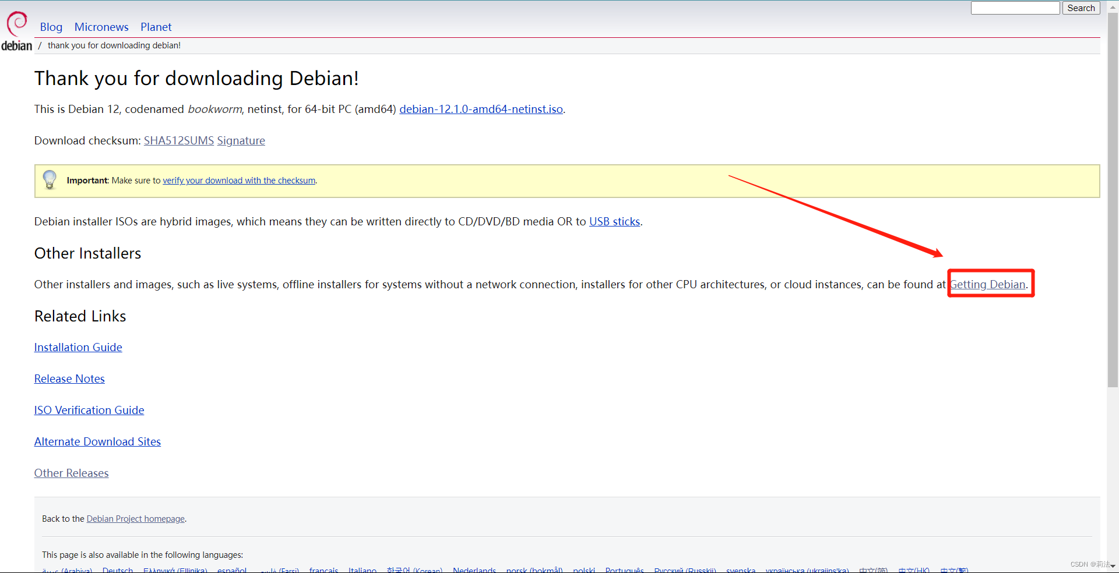1119x573 pixels.
Task: Open the Planet menu link
Action: [156, 27]
